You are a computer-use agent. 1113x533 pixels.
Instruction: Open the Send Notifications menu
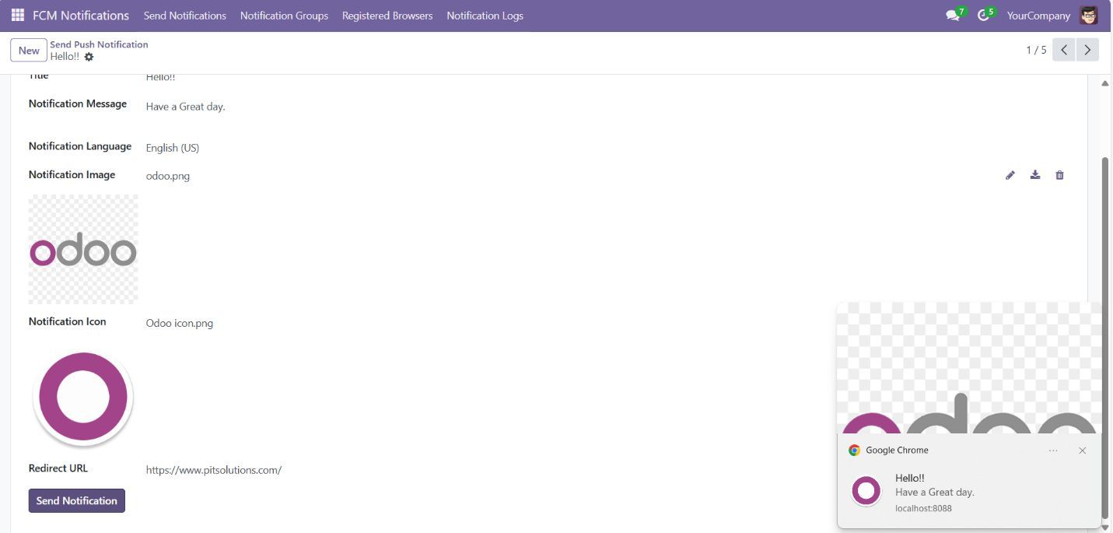pyautogui.click(x=184, y=15)
